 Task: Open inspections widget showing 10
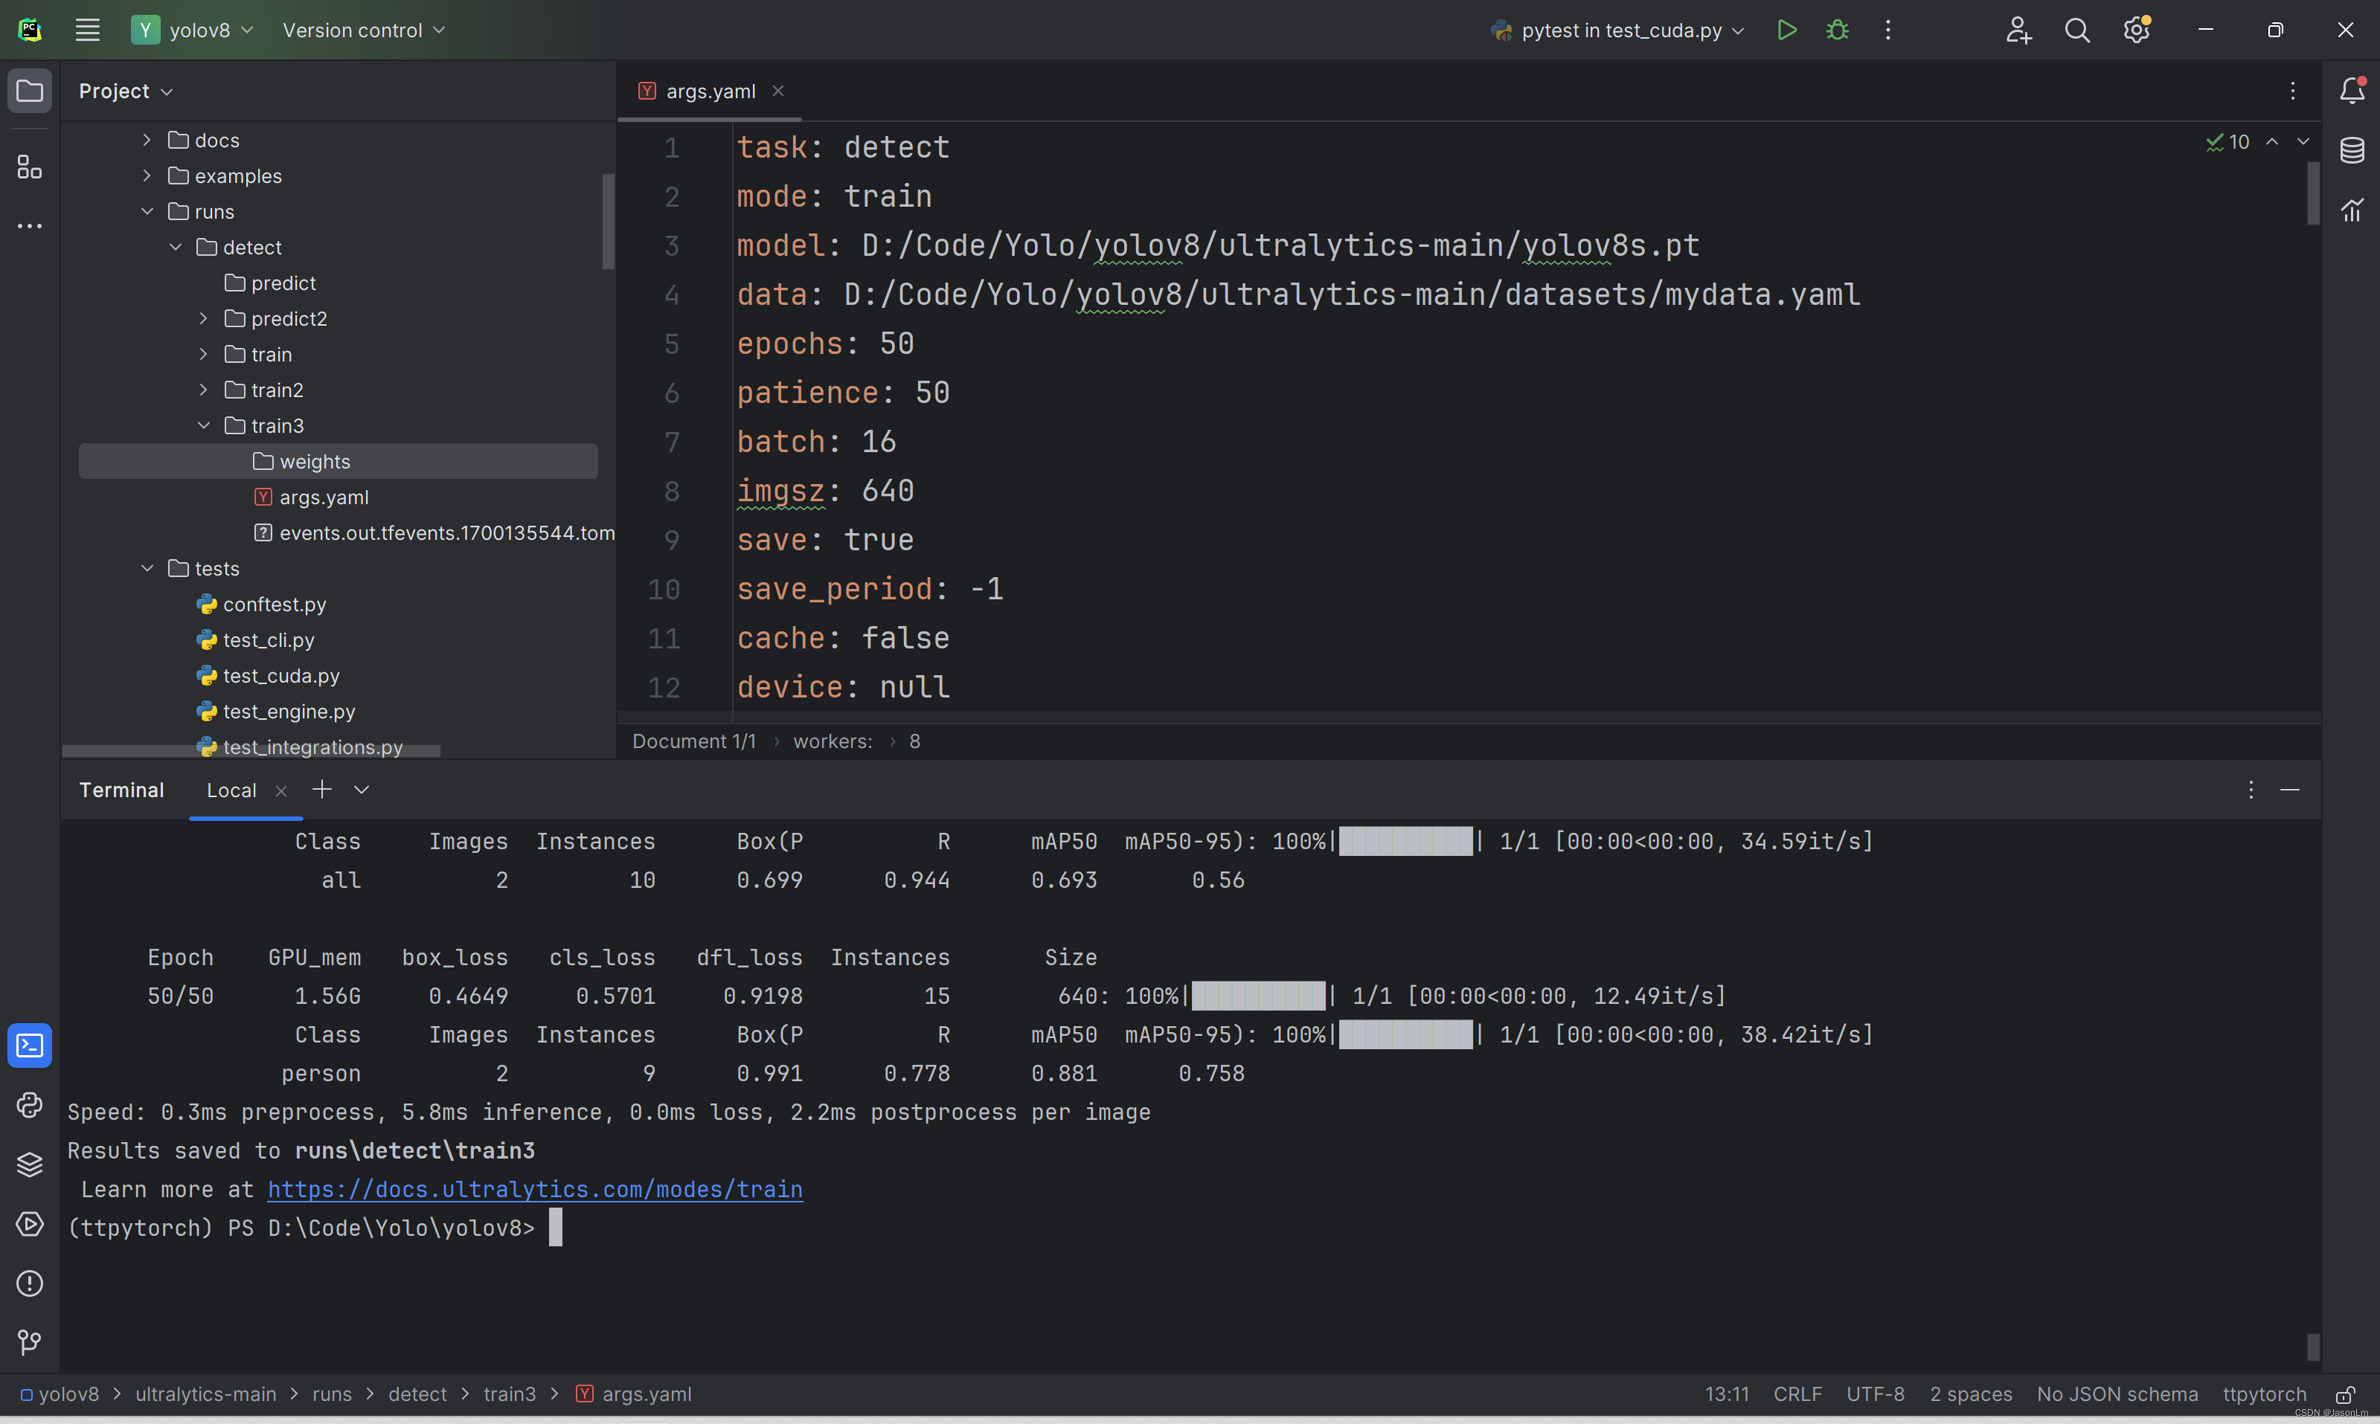tap(2227, 142)
